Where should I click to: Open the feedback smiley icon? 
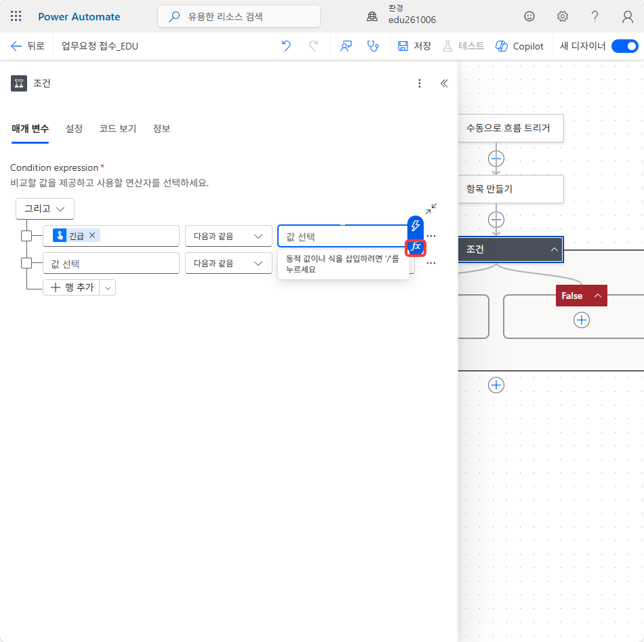pyautogui.click(x=529, y=16)
